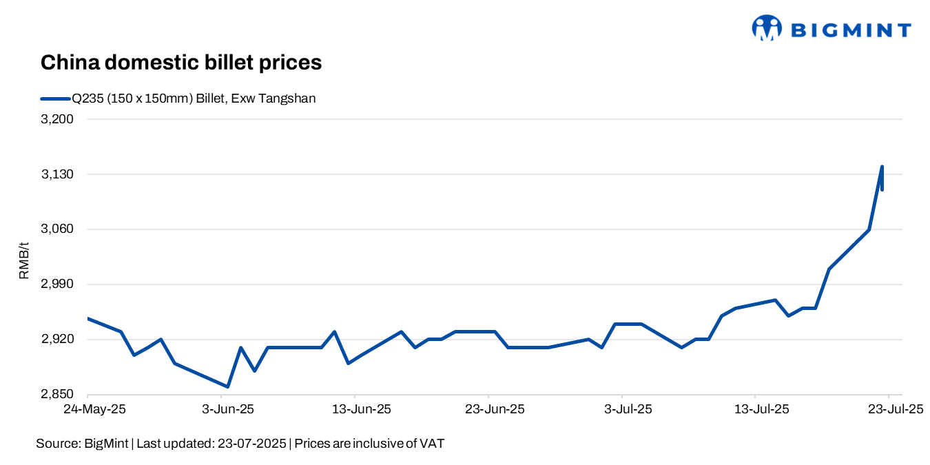This screenshot has width=930, height=465.
Task: Pick the 3-Jul-25 date label
Action: coord(628,409)
